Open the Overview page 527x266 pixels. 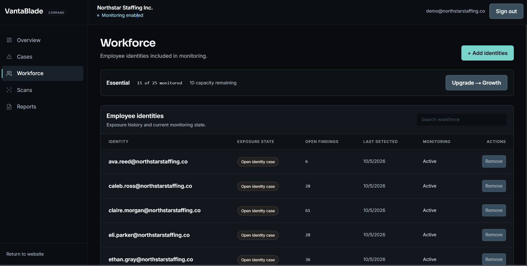(x=42, y=40)
